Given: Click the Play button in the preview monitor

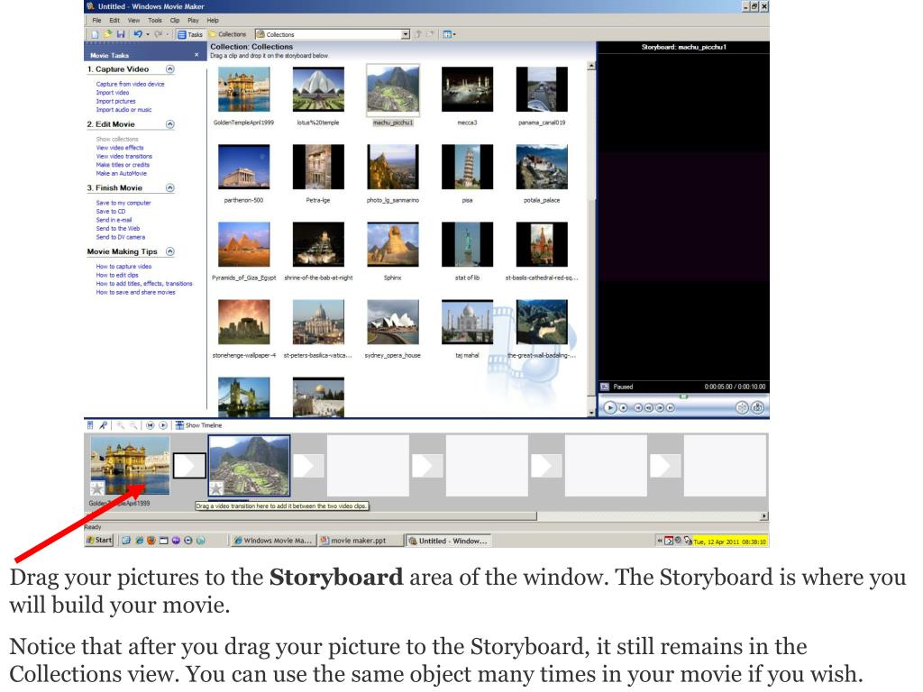Looking at the screenshot, I should pos(610,407).
